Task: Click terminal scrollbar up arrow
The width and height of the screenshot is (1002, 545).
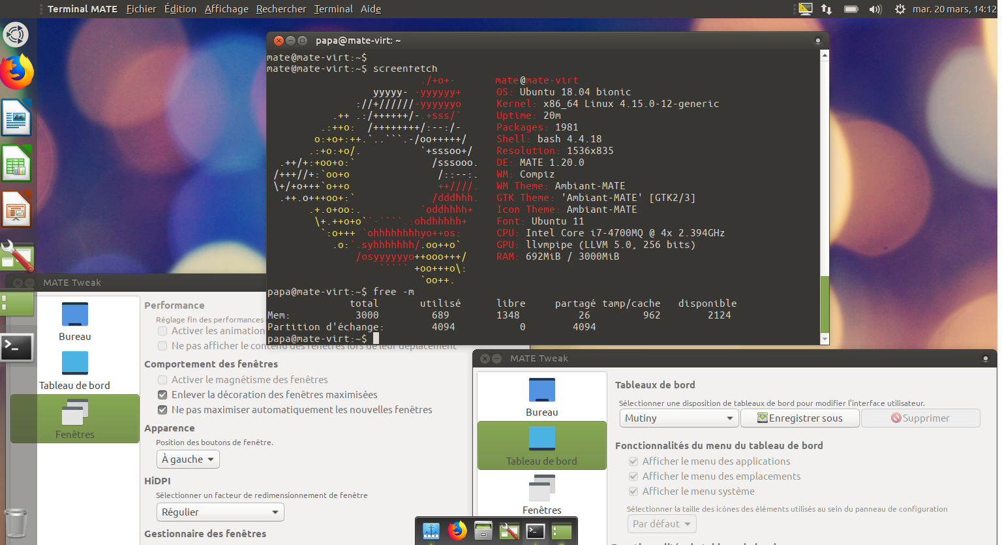Action: tap(825, 55)
